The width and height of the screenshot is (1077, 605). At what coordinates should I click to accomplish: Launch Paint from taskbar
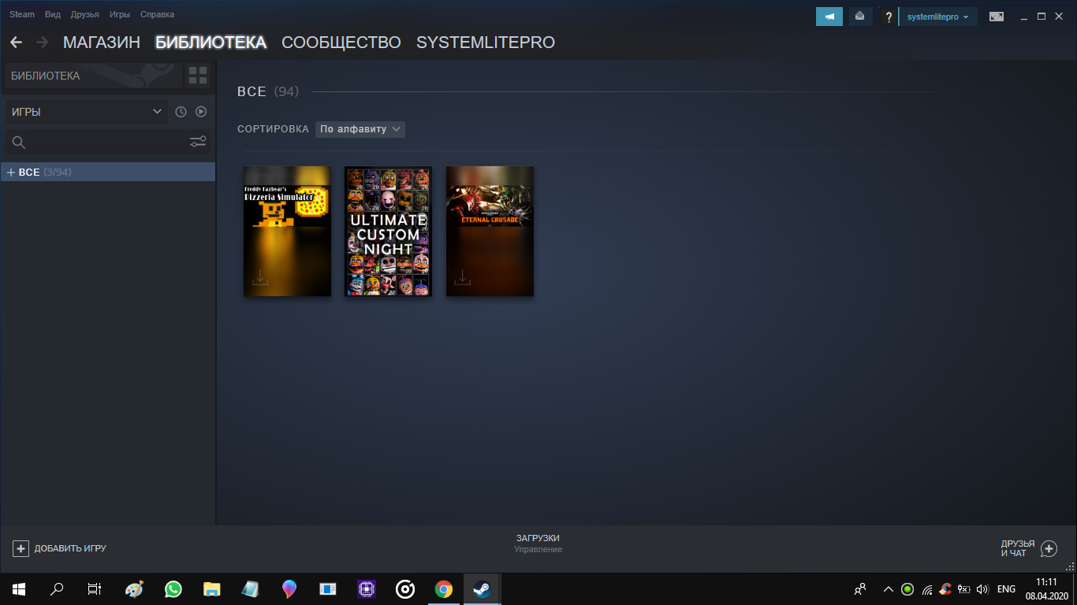[x=135, y=588]
